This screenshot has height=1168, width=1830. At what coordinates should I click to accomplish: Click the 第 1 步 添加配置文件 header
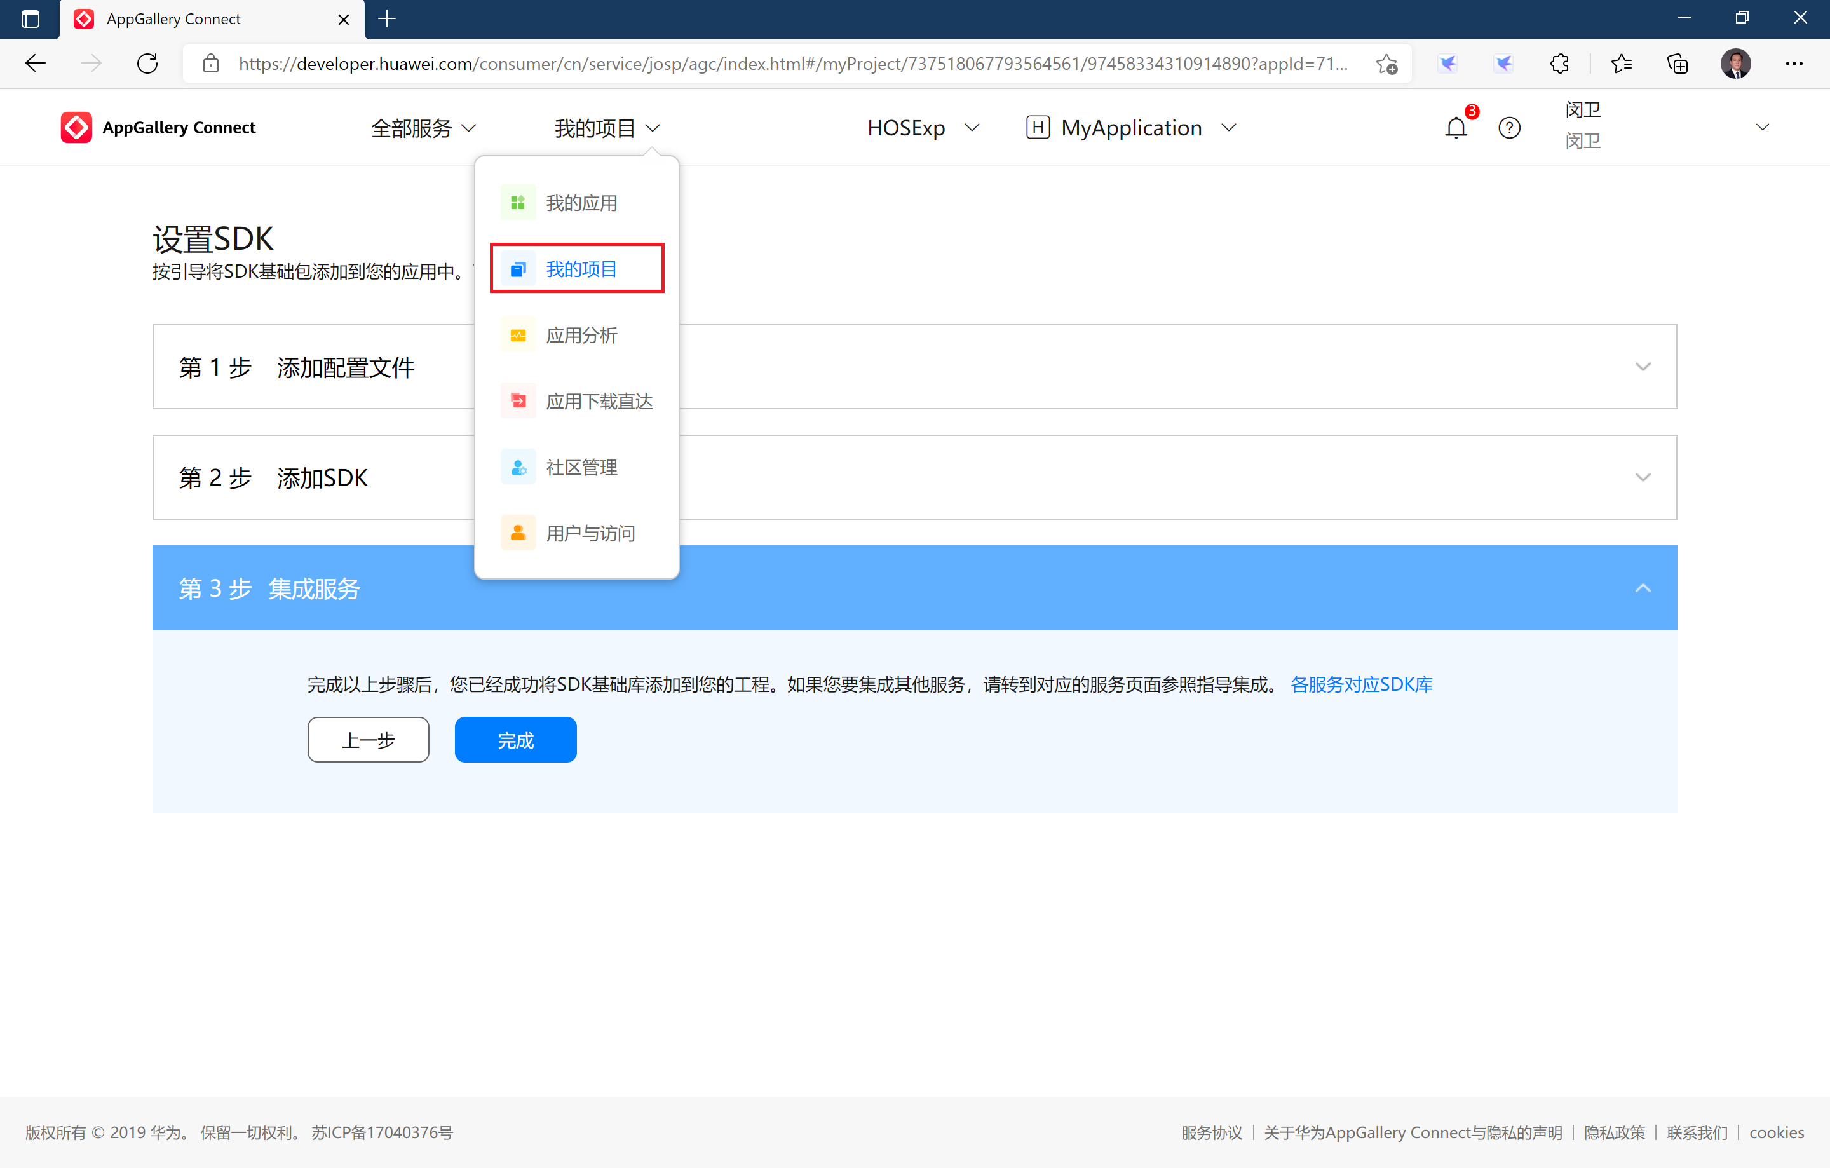[x=914, y=367]
